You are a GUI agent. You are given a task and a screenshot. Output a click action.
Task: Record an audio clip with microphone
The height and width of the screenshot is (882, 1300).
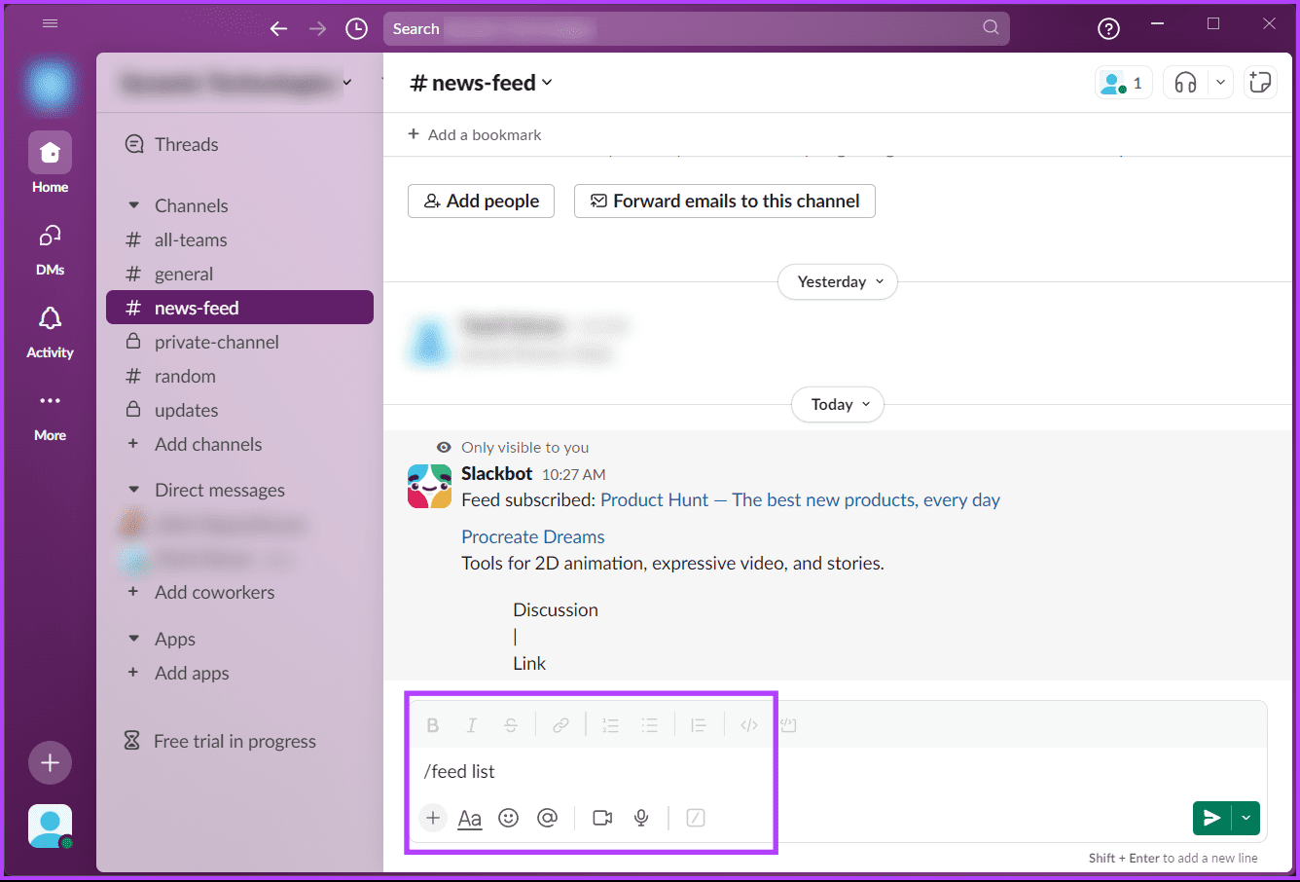click(641, 818)
